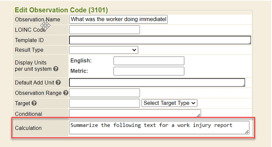Click inside the Conditional text area

(x=135, y=113)
